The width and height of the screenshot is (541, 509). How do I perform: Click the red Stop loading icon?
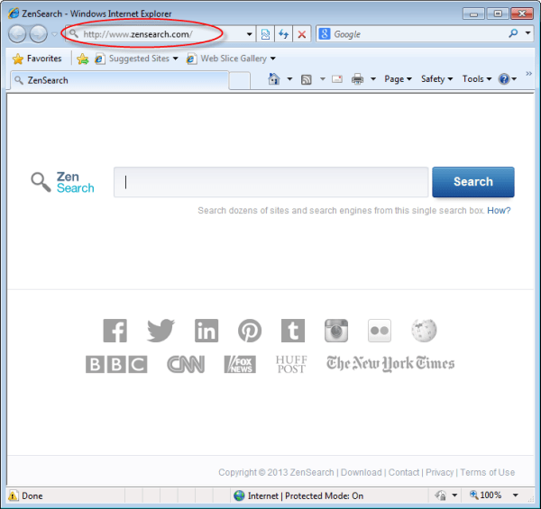pos(302,34)
